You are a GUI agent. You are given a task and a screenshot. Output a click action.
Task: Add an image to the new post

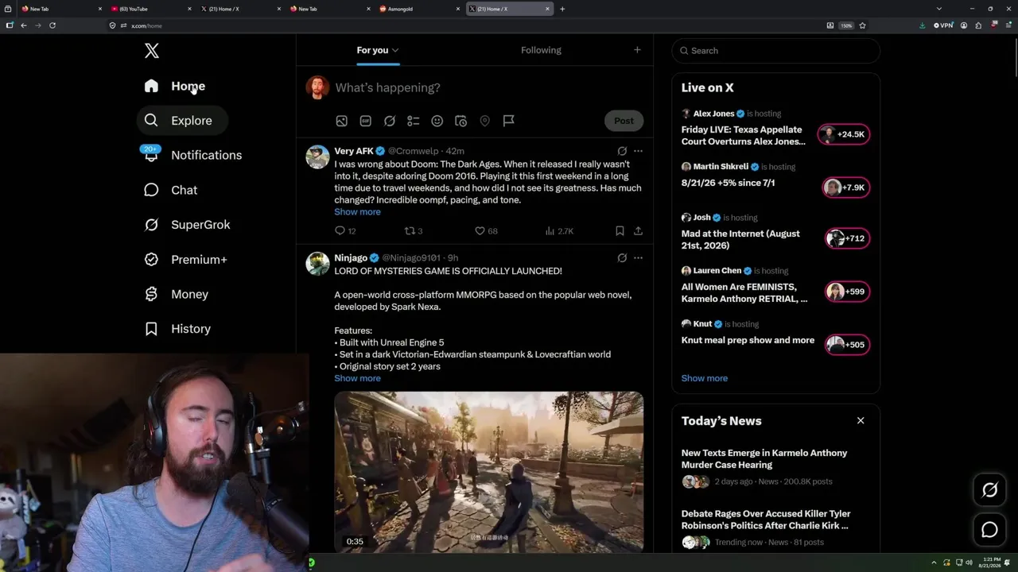point(341,121)
